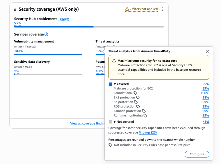Click the Covered 99% total link
The image size is (221, 164).
pyautogui.click(x=206, y=84)
